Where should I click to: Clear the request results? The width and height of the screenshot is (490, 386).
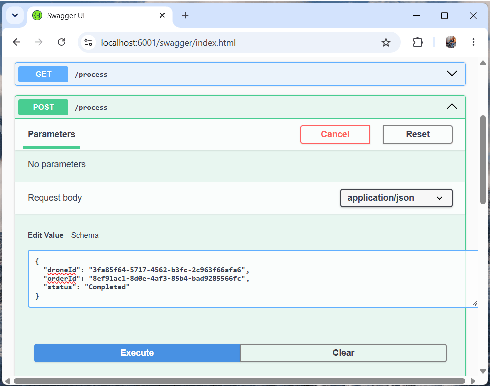[x=343, y=353]
